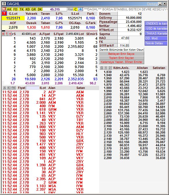169x195 pixels.
Task: Click the red X icon beside AK
Action: tap(4, 9)
